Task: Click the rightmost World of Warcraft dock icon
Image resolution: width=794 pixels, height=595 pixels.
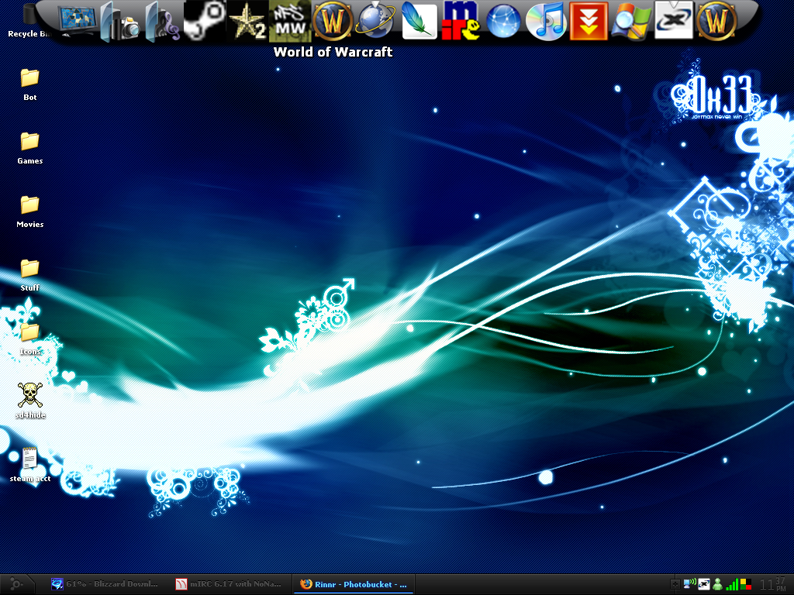Action: point(716,21)
